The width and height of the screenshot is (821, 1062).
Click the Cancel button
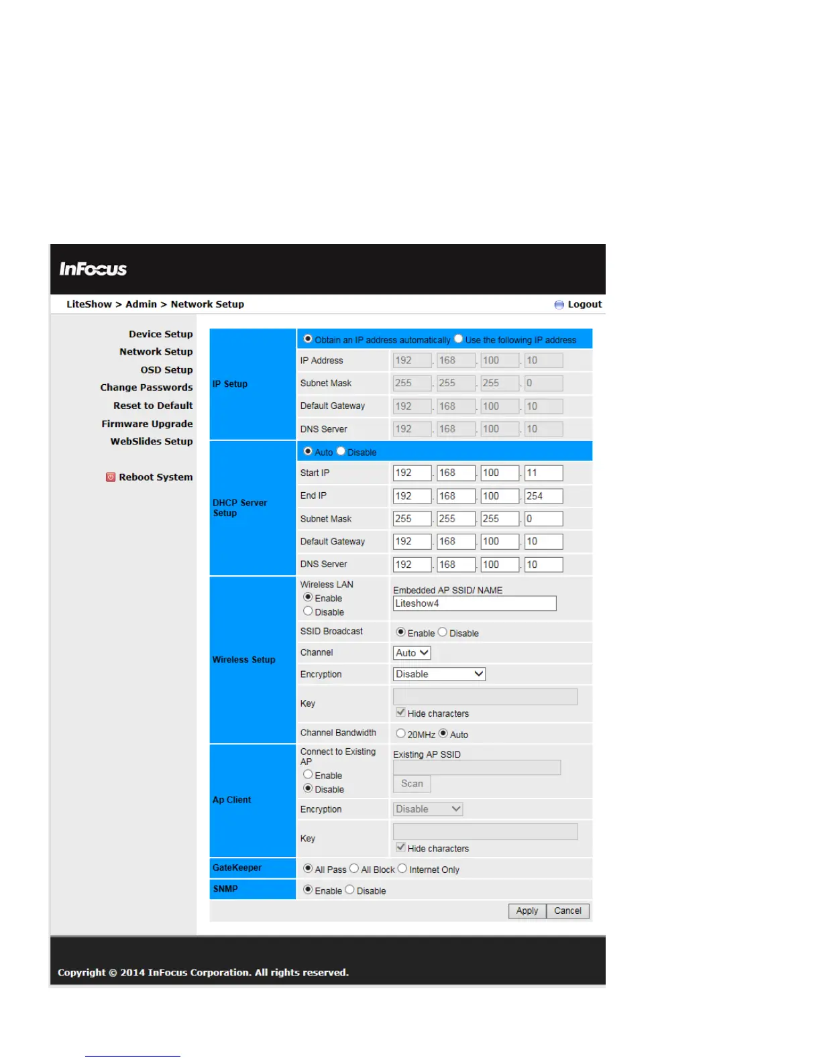tap(568, 911)
